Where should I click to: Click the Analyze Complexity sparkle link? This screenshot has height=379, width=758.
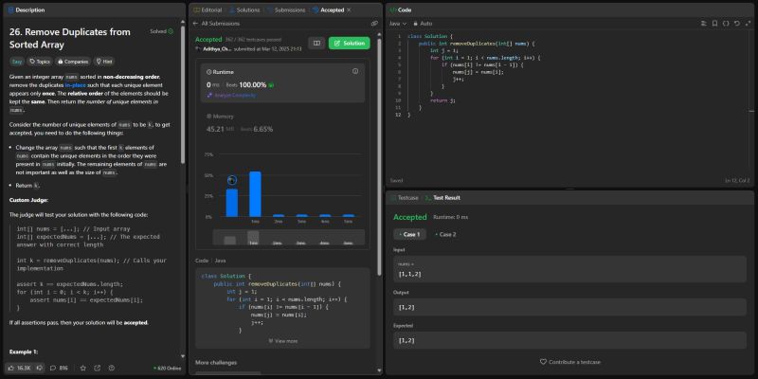click(231, 96)
